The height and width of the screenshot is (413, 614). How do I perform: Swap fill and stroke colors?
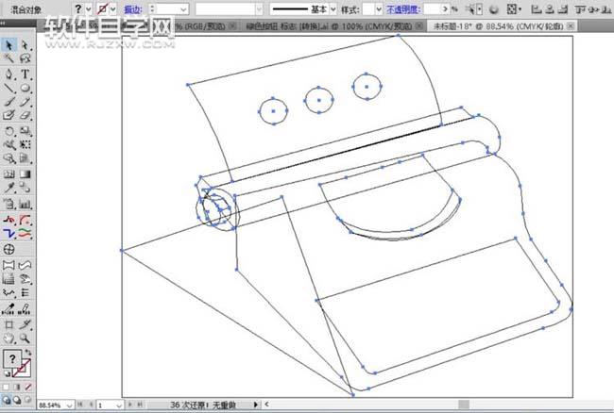pyautogui.click(x=28, y=352)
